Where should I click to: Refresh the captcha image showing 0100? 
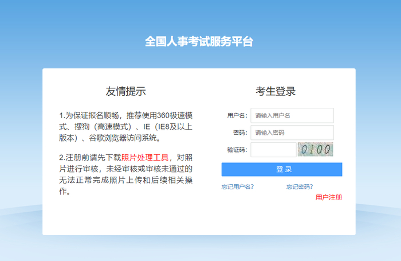coord(315,149)
